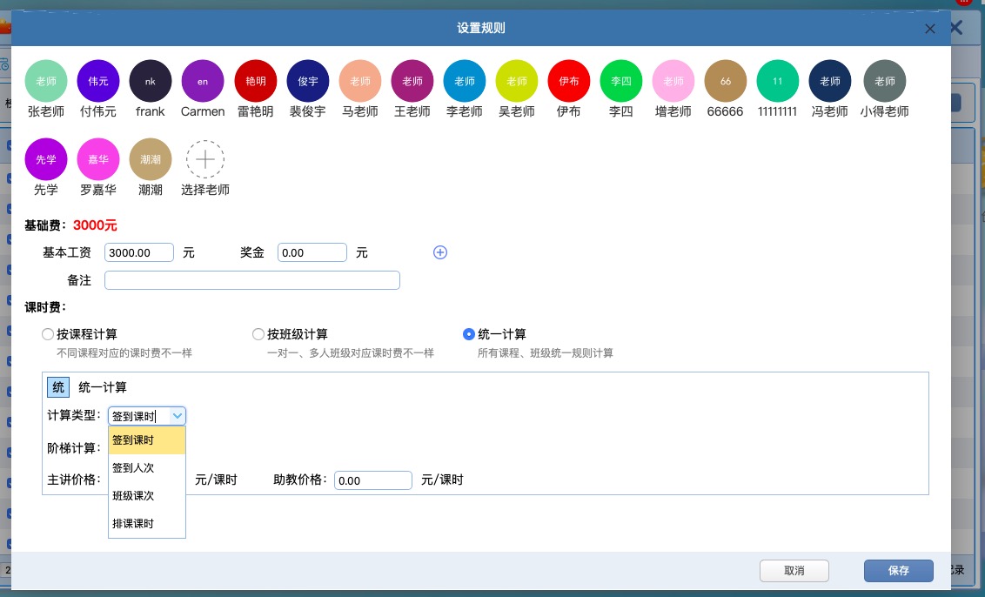Click the frank teacher avatar

pyautogui.click(x=151, y=81)
